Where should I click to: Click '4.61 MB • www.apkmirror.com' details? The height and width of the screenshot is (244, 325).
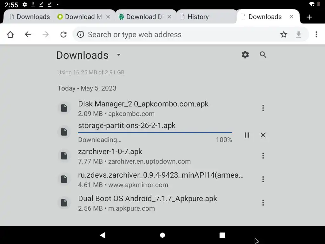(123, 185)
